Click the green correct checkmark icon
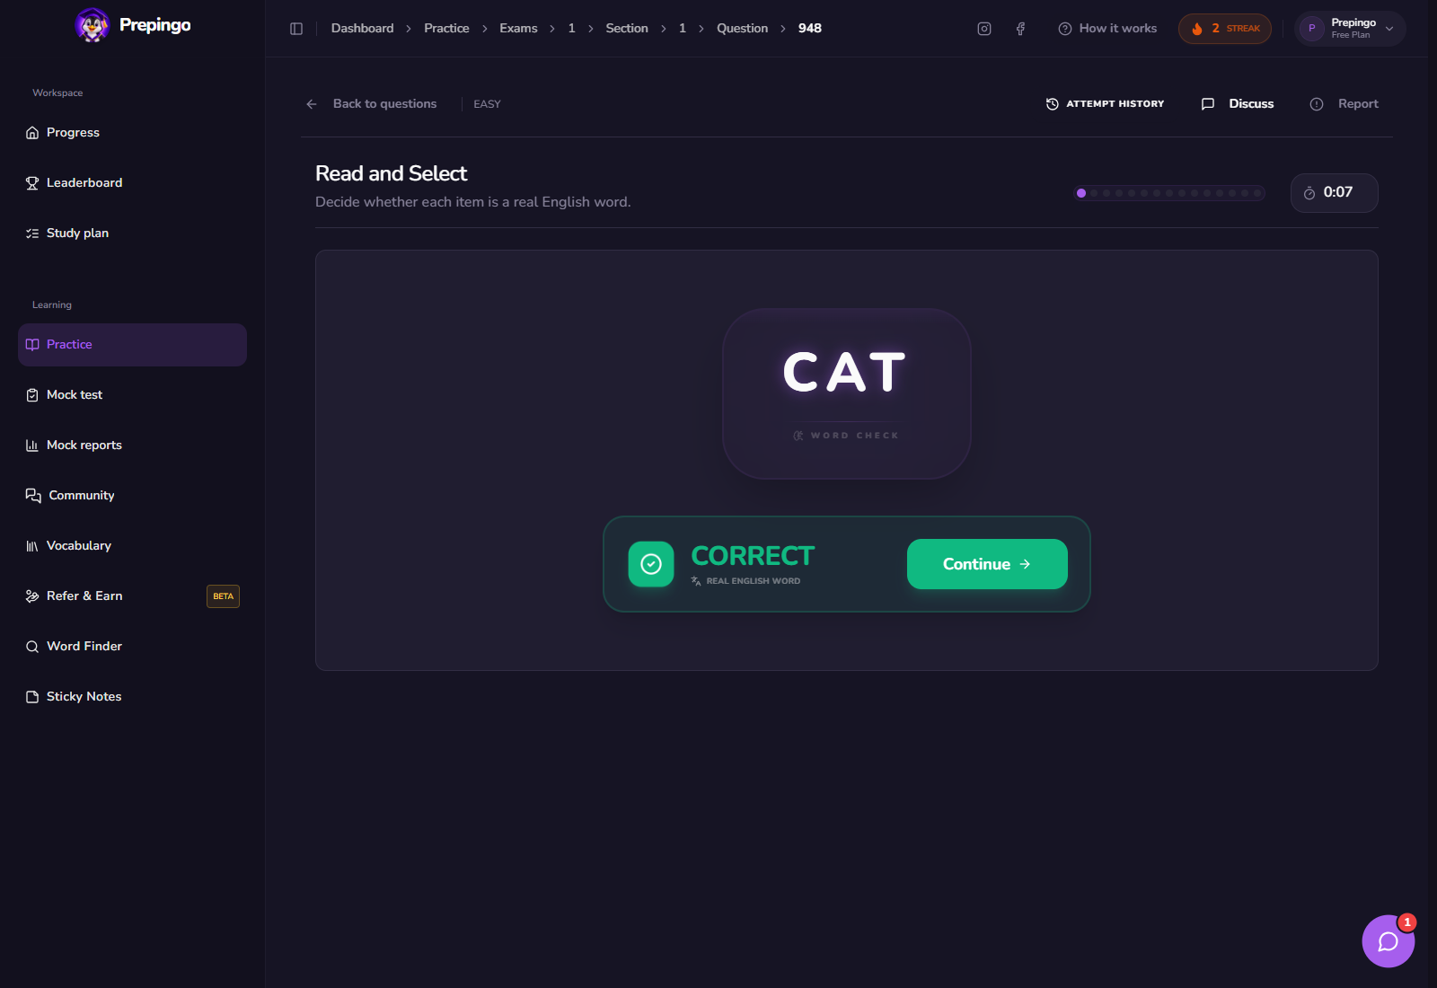 coord(651,564)
